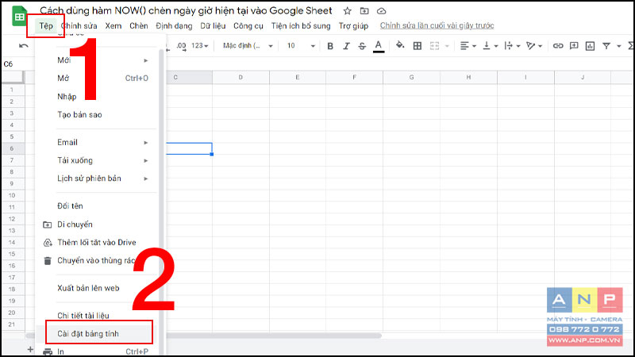Click the document title text
Viewport: 635px width, 357px height.
[x=186, y=11]
